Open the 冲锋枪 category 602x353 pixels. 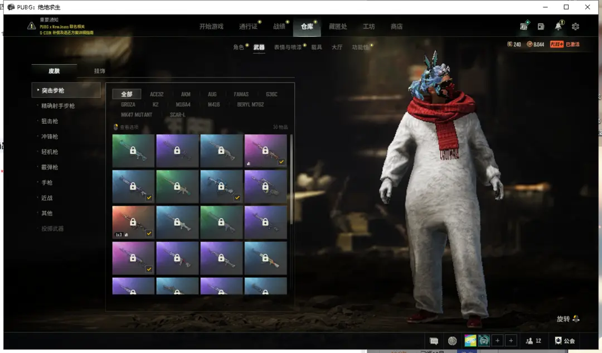[50, 137]
